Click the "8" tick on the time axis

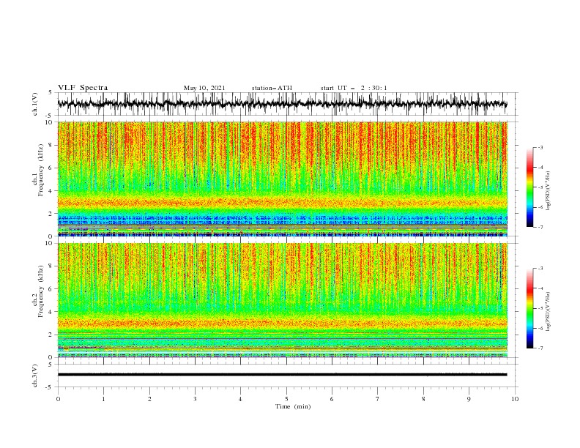(x=423, y=399)
